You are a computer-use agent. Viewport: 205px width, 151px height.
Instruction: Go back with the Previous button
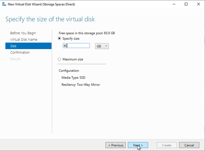coord(115,145)
